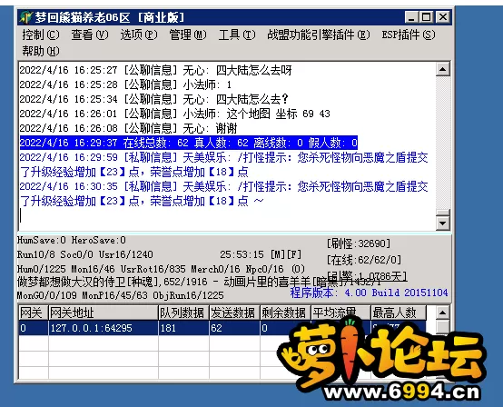
Task: Click the Run10/8 Soc0/0 Usr16/1240 status line
Action: (x=85, y=254)
